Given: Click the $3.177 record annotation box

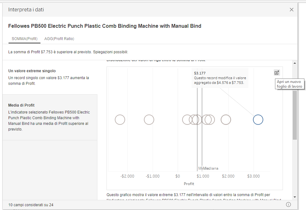Looking at the screenshot, I should point(220,78).
